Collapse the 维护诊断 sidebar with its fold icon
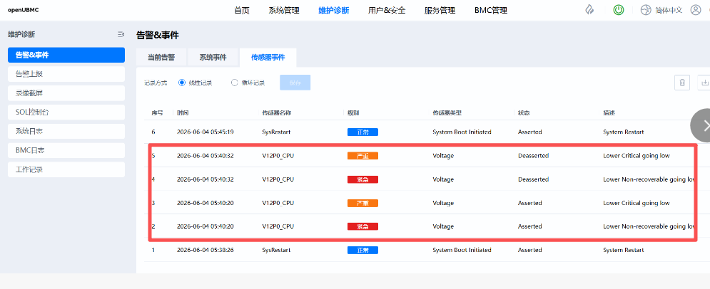710x289 pixels. [121, 34]
